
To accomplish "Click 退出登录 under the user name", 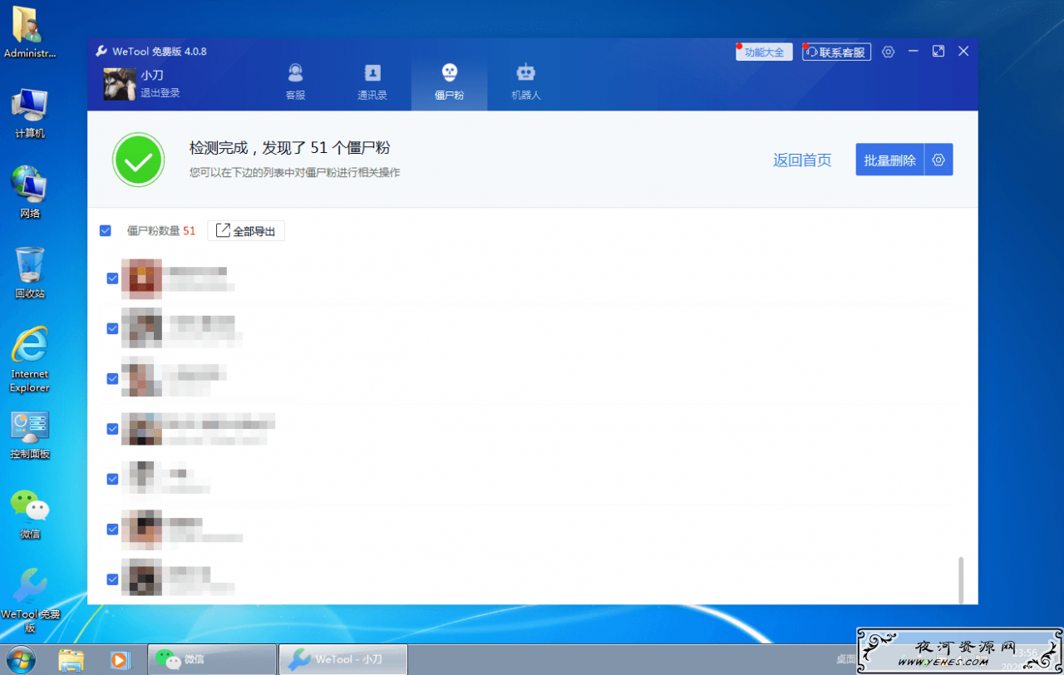I will coord(160,93).
